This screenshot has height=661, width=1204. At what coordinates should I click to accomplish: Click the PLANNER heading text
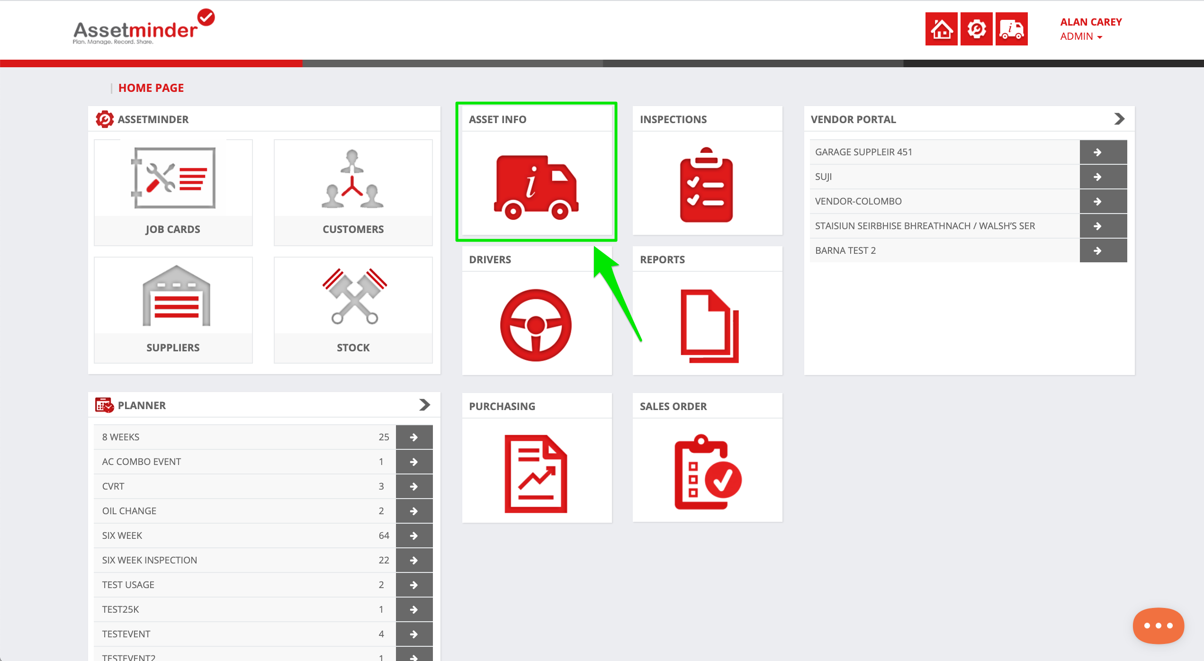click(142, 405)
